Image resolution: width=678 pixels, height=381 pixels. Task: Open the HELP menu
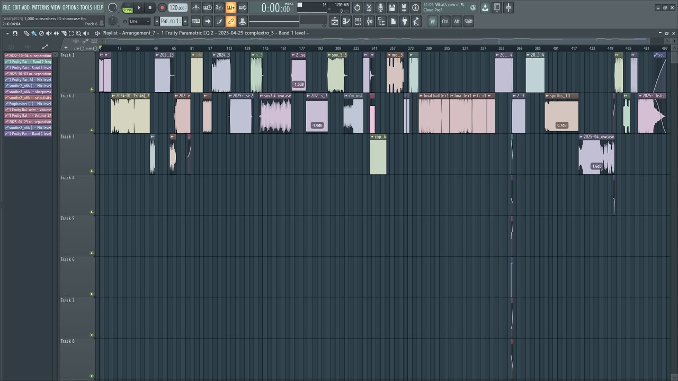[x=99, y=7]
